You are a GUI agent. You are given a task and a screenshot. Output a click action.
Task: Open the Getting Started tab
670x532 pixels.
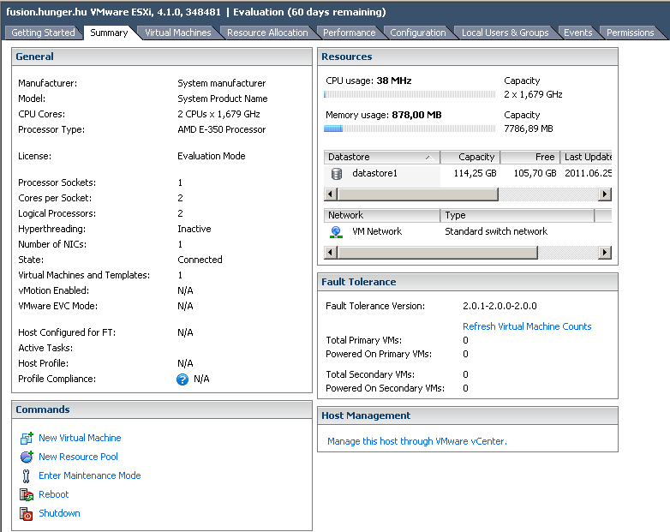tap(43, 33)
